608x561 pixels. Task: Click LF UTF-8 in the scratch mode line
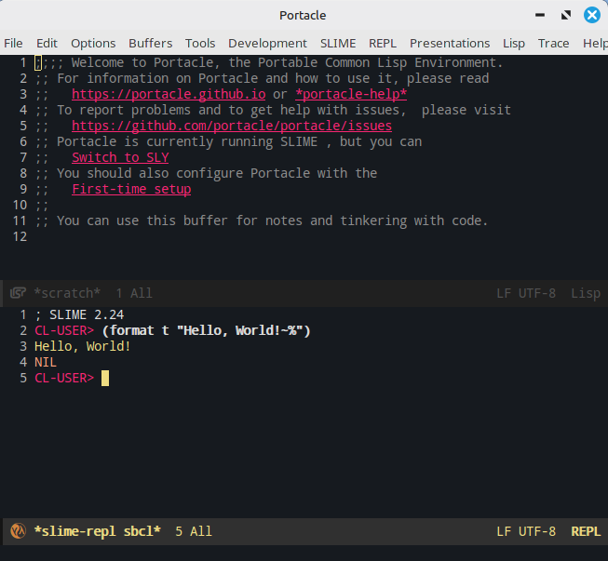point(526,293)
